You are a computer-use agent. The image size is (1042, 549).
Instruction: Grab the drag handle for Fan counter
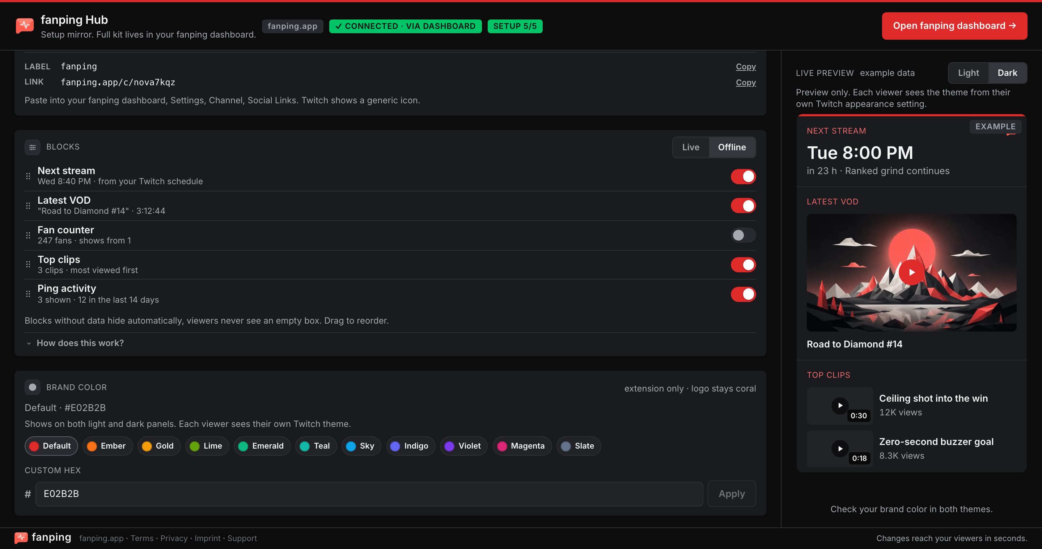[28, 235]
